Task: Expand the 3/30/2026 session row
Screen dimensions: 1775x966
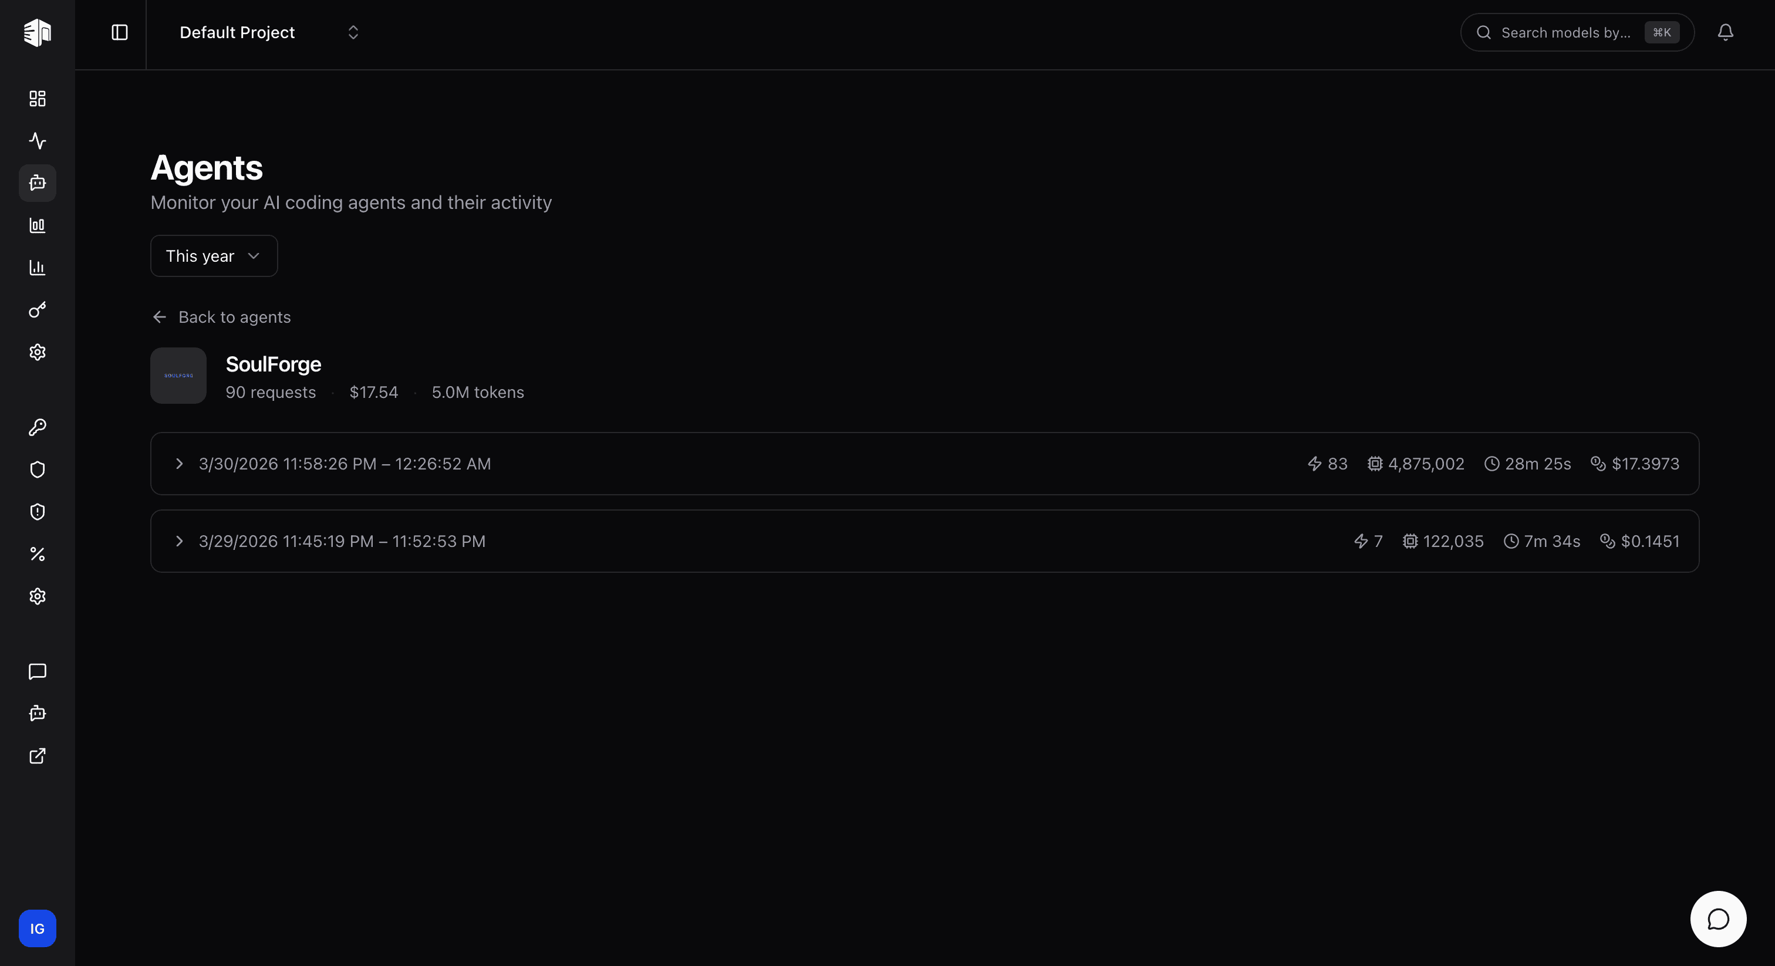Action: coord(181,464)
